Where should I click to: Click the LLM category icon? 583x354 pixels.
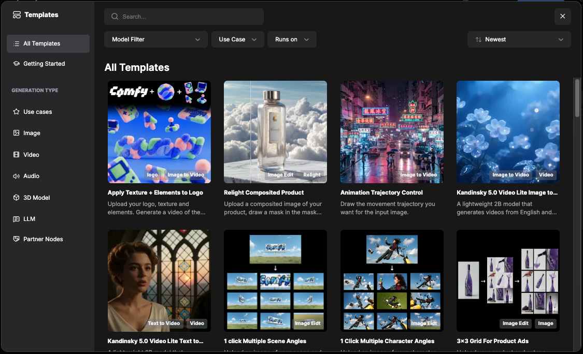pos(17,219)
